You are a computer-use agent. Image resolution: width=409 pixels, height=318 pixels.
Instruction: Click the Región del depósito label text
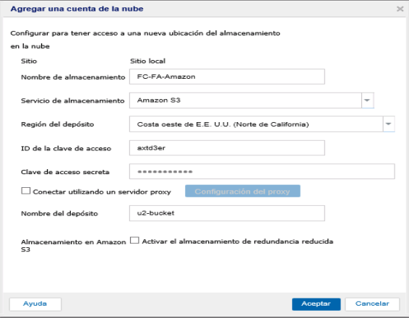57,124
